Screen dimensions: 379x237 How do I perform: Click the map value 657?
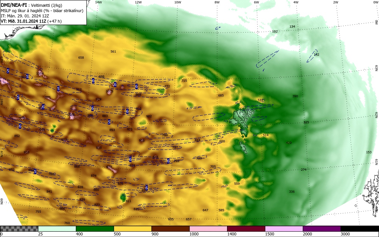tap(188, 219)
